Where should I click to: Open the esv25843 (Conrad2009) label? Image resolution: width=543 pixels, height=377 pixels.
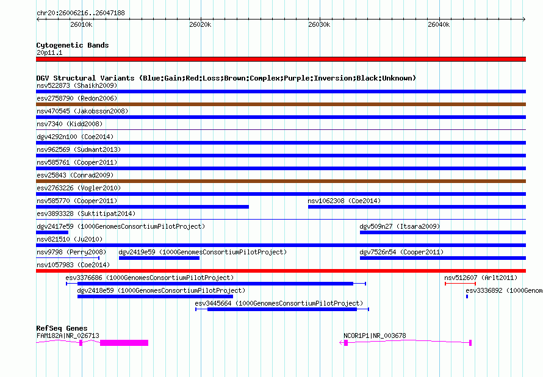75,175
